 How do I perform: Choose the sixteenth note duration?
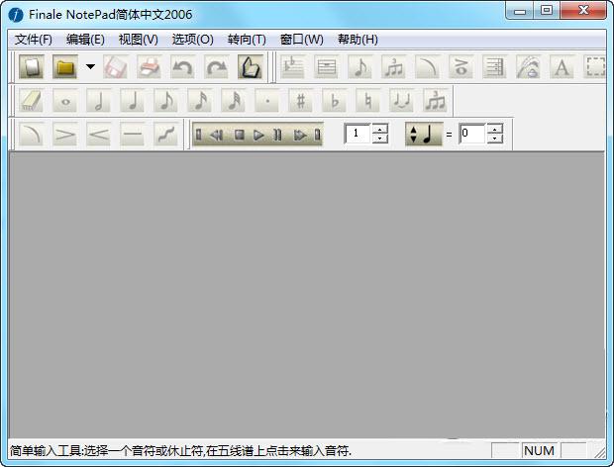[x=200, y=101]
